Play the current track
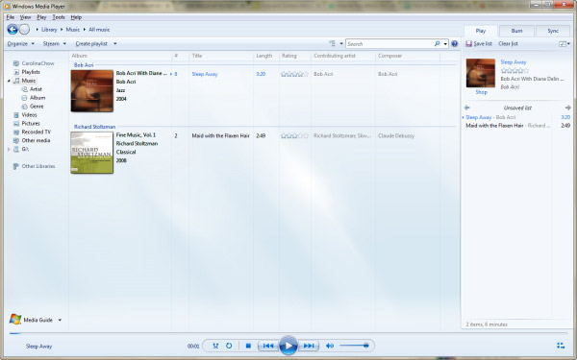The image size is (577, 360). coord(288,346)
